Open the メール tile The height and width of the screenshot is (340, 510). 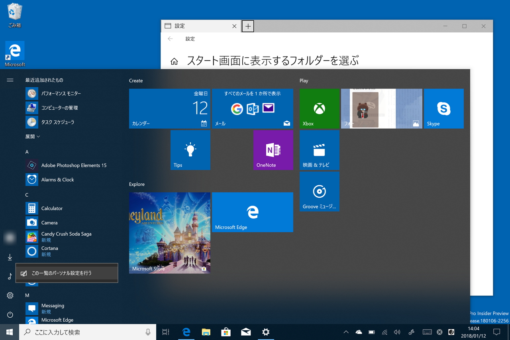click(252, 108)
